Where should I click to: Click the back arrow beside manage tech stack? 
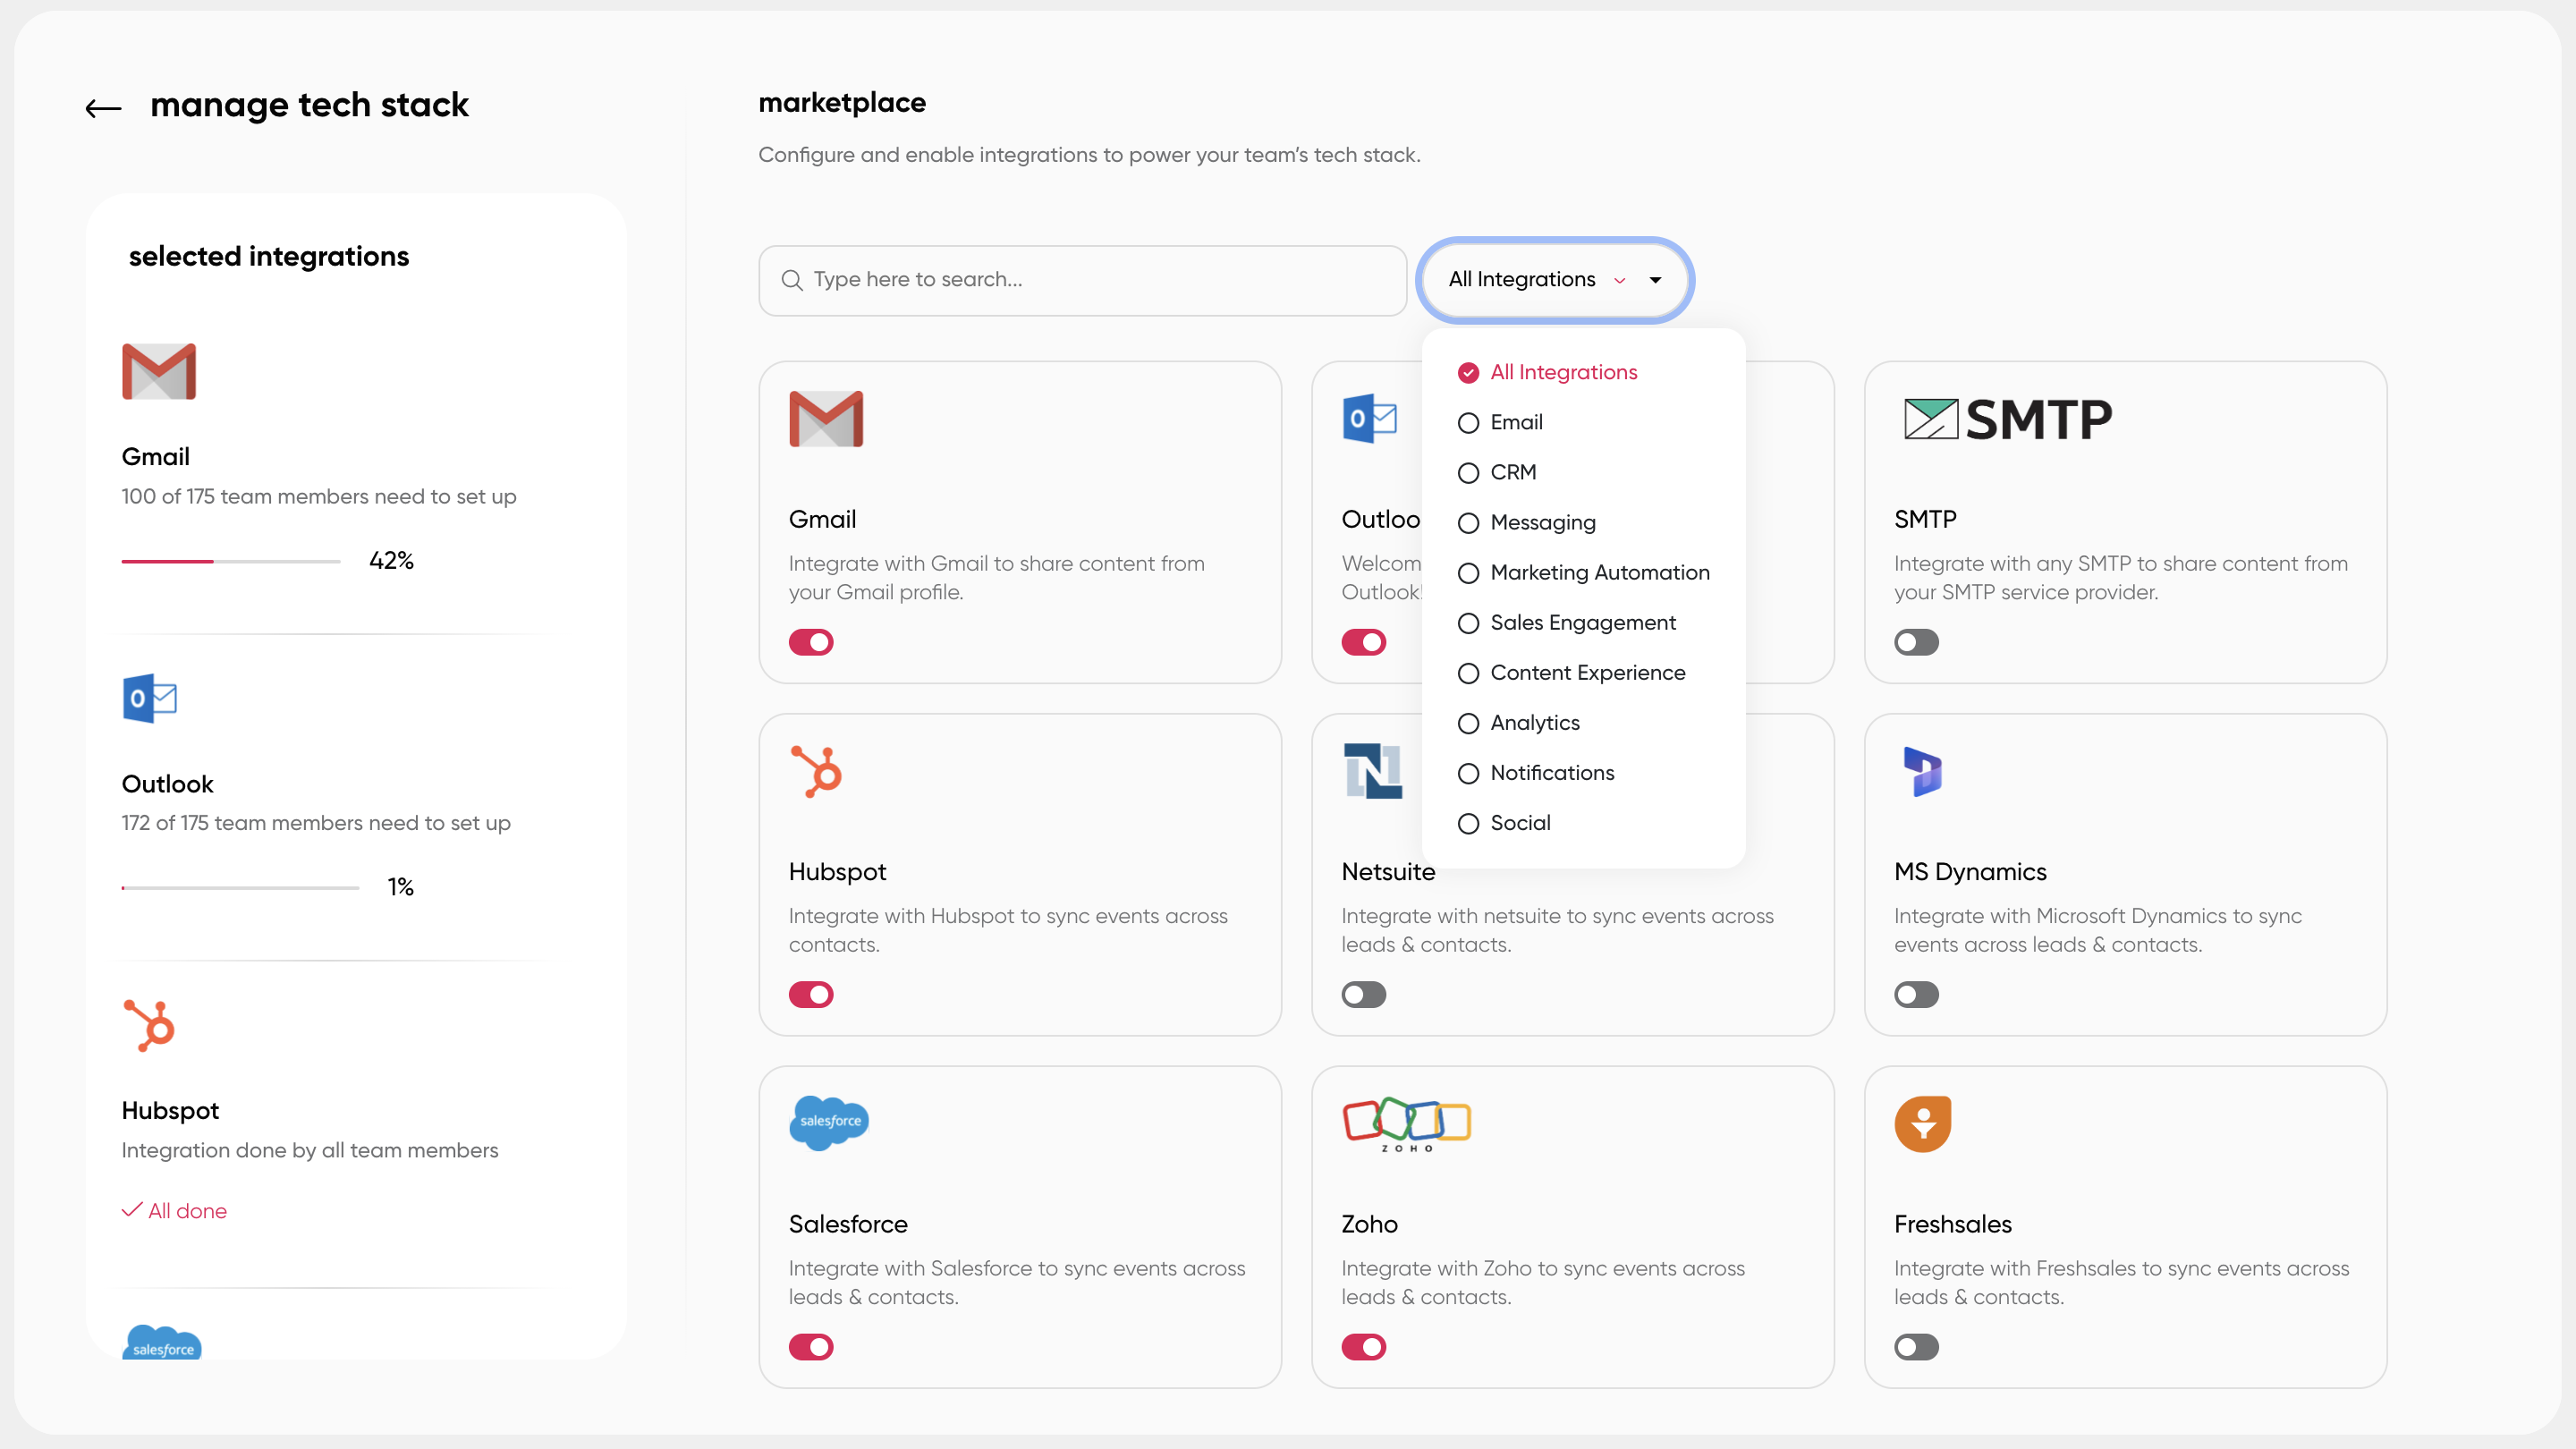pos(103,108)
